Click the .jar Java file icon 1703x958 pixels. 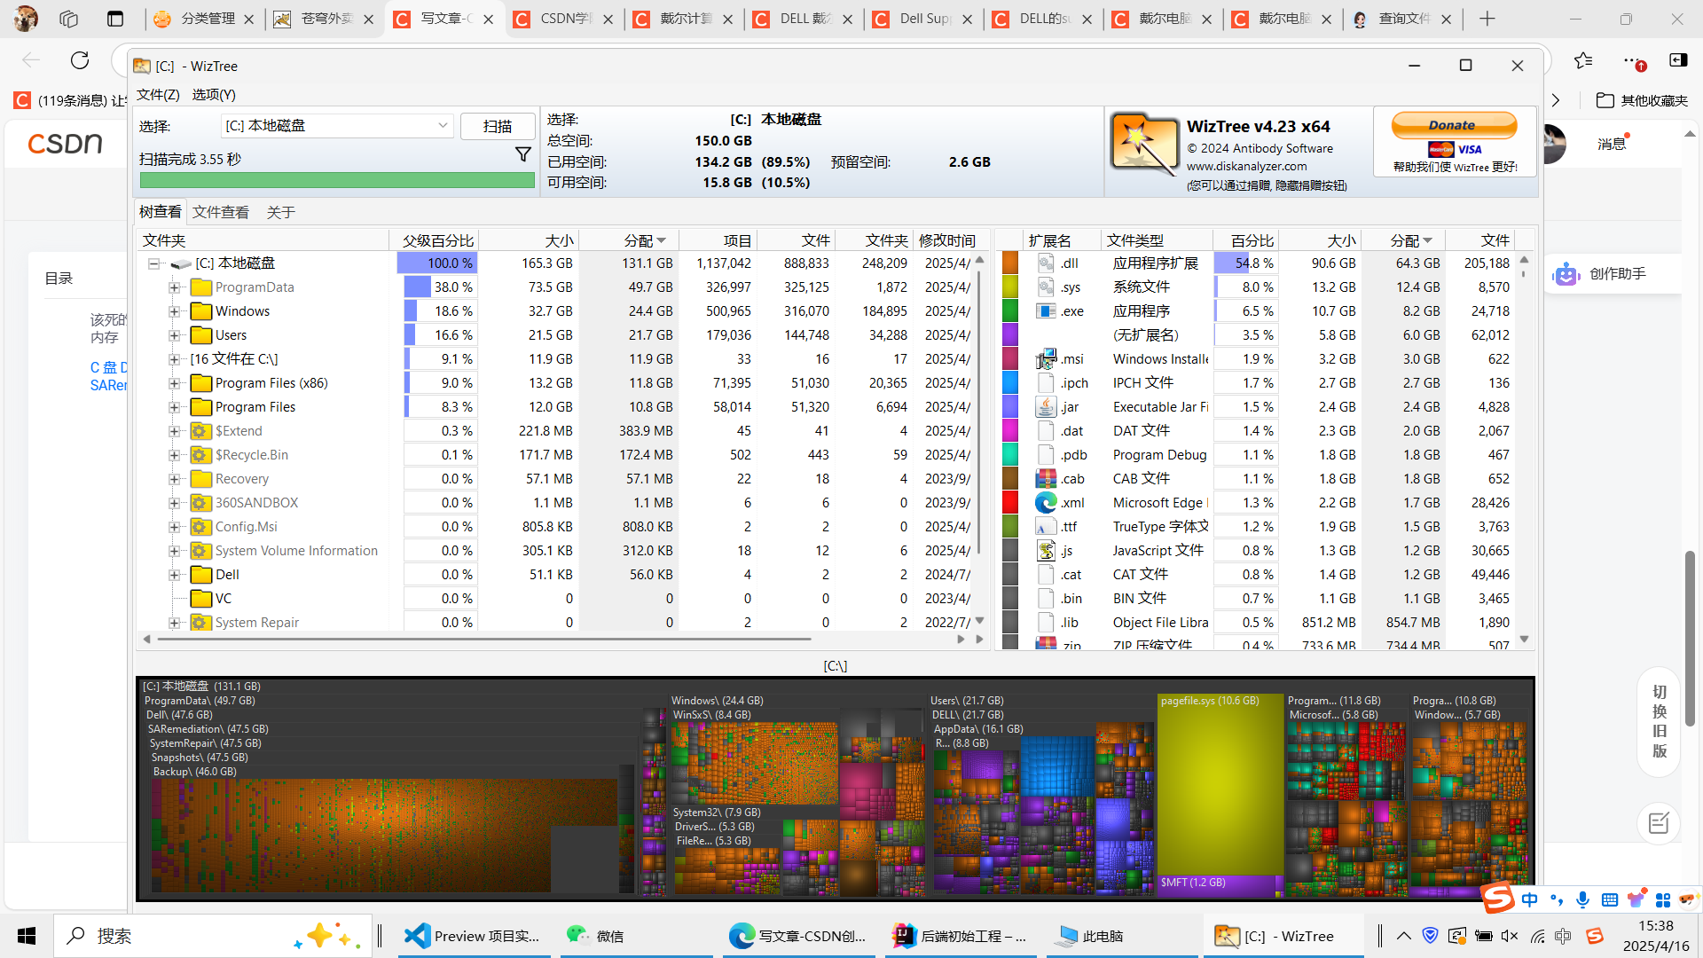(1046, 407)
